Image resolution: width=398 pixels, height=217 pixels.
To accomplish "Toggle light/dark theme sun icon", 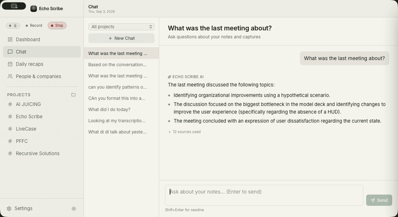I will 74,209.
